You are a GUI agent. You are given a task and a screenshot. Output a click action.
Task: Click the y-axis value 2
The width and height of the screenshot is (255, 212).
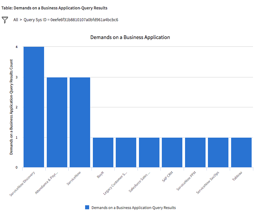click(16, 107)
